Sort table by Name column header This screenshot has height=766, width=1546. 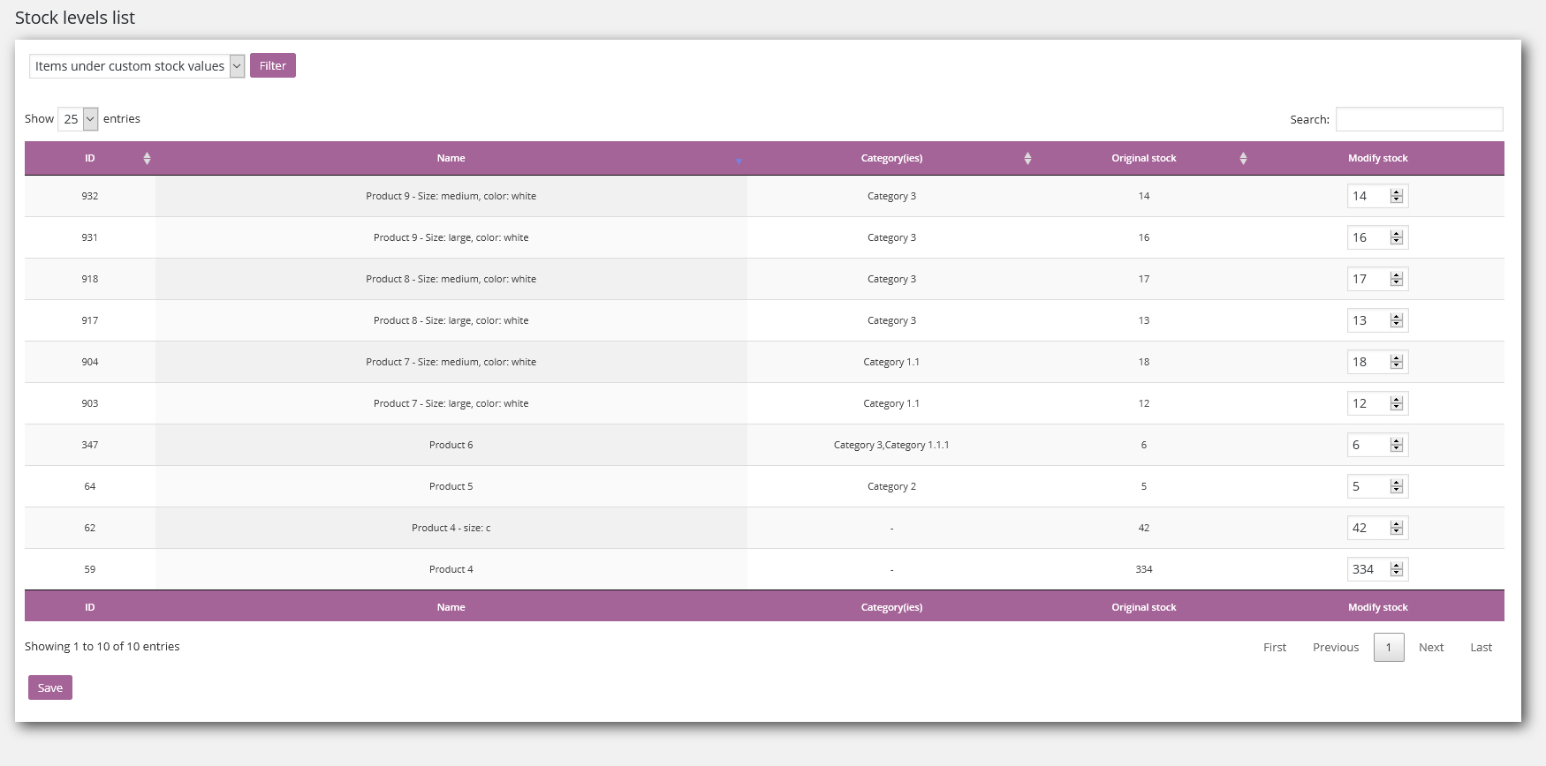pos(451,158)
